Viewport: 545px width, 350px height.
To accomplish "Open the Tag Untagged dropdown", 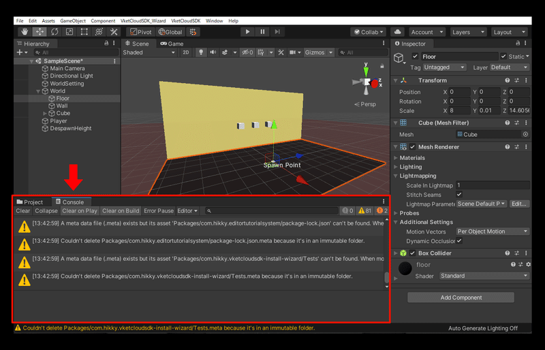I will click(444, 67).
